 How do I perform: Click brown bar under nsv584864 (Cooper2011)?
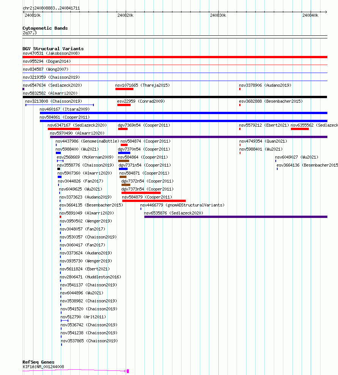pos(124,161)
